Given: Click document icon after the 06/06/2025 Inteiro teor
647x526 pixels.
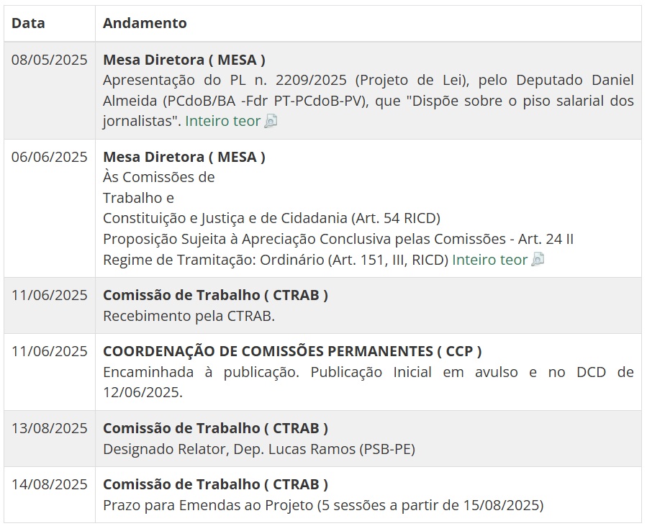Looking at the screenshot, I should pos(538,260).
